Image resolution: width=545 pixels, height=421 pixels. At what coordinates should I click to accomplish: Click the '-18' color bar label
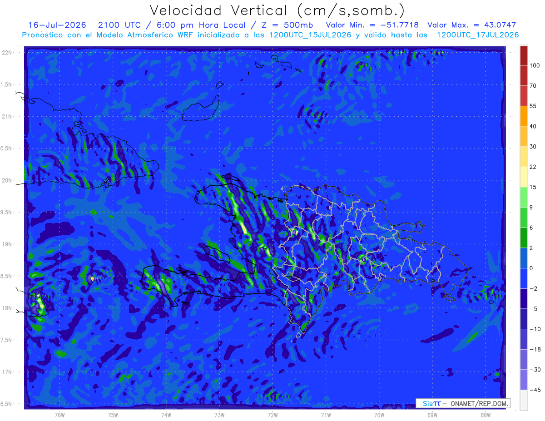tap(535, 349)
